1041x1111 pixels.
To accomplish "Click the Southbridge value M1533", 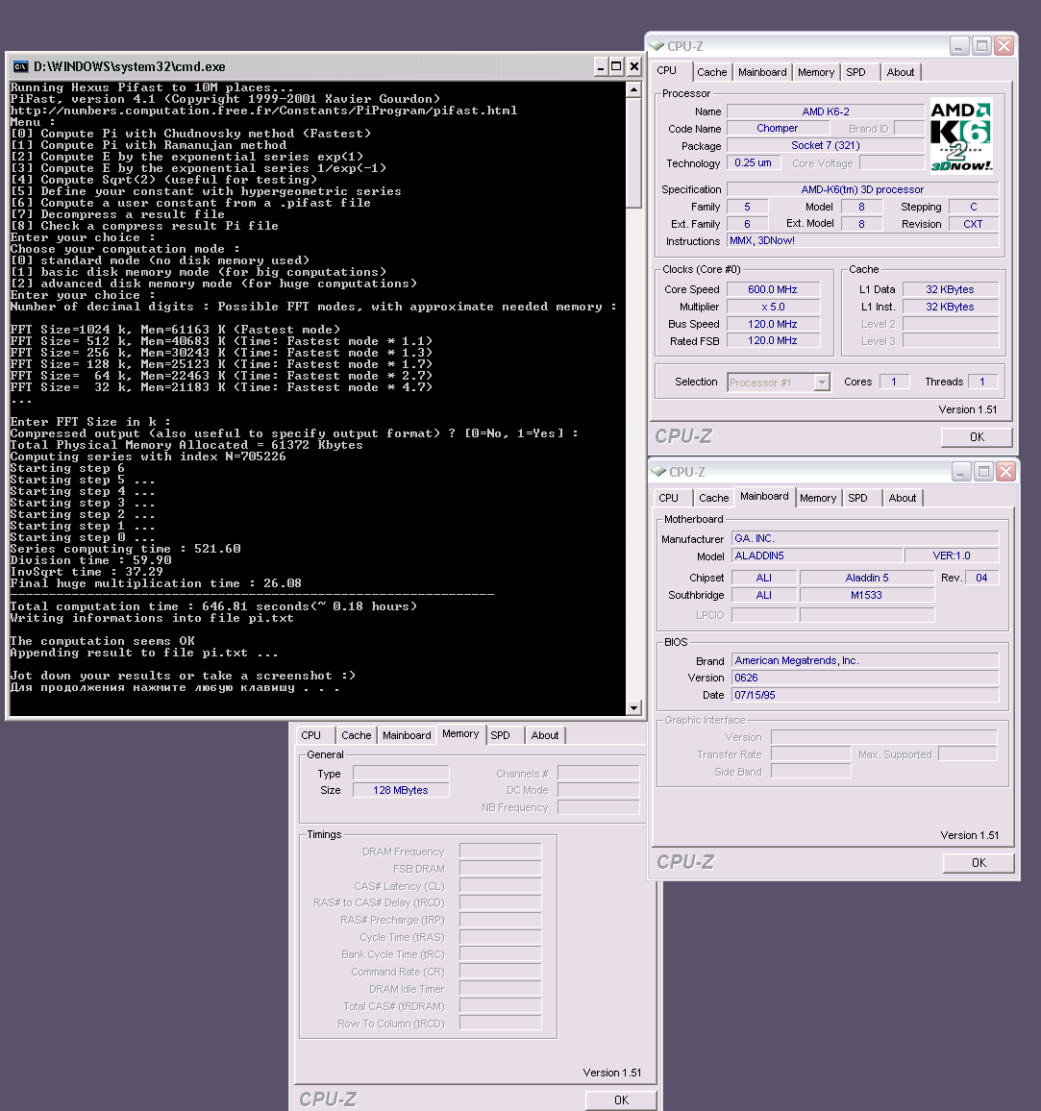I will tap(867, 595).
